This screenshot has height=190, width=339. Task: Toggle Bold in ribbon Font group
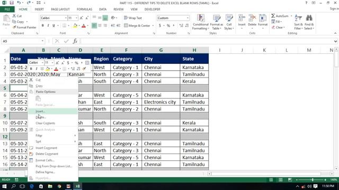click(43, 26)
